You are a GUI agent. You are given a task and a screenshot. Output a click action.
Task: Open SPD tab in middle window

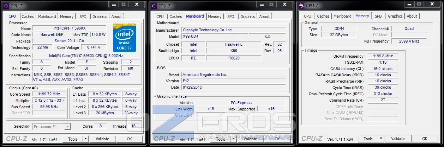231,17
